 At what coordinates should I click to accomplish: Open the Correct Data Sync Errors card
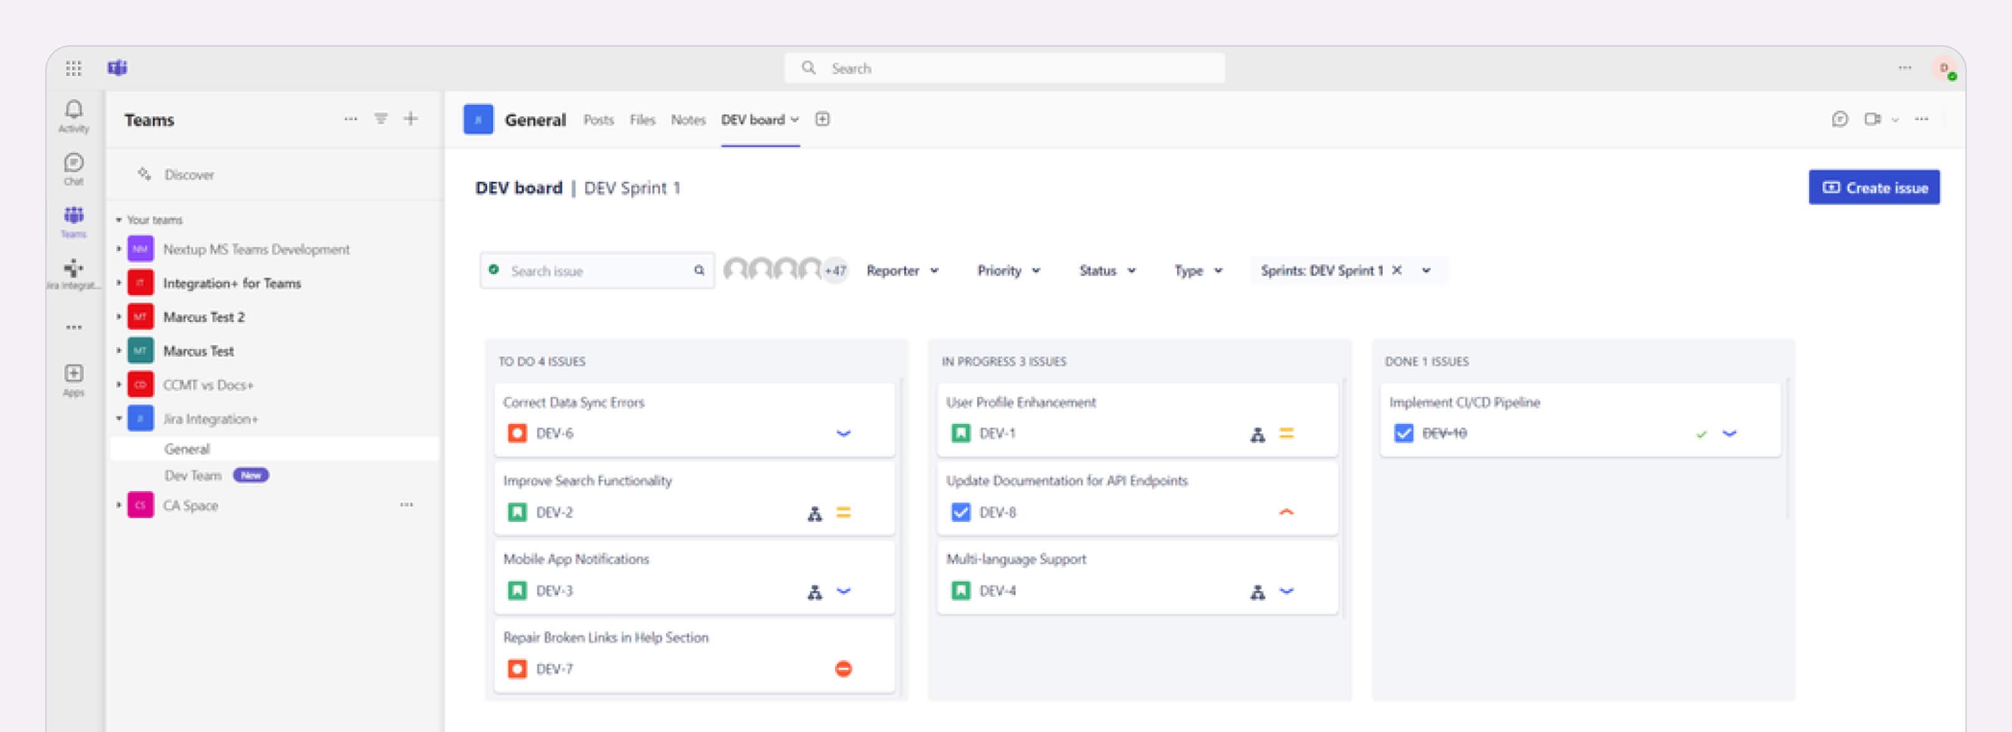coord(694,419)
